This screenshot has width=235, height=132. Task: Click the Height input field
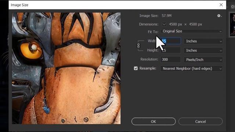(171, 50)
